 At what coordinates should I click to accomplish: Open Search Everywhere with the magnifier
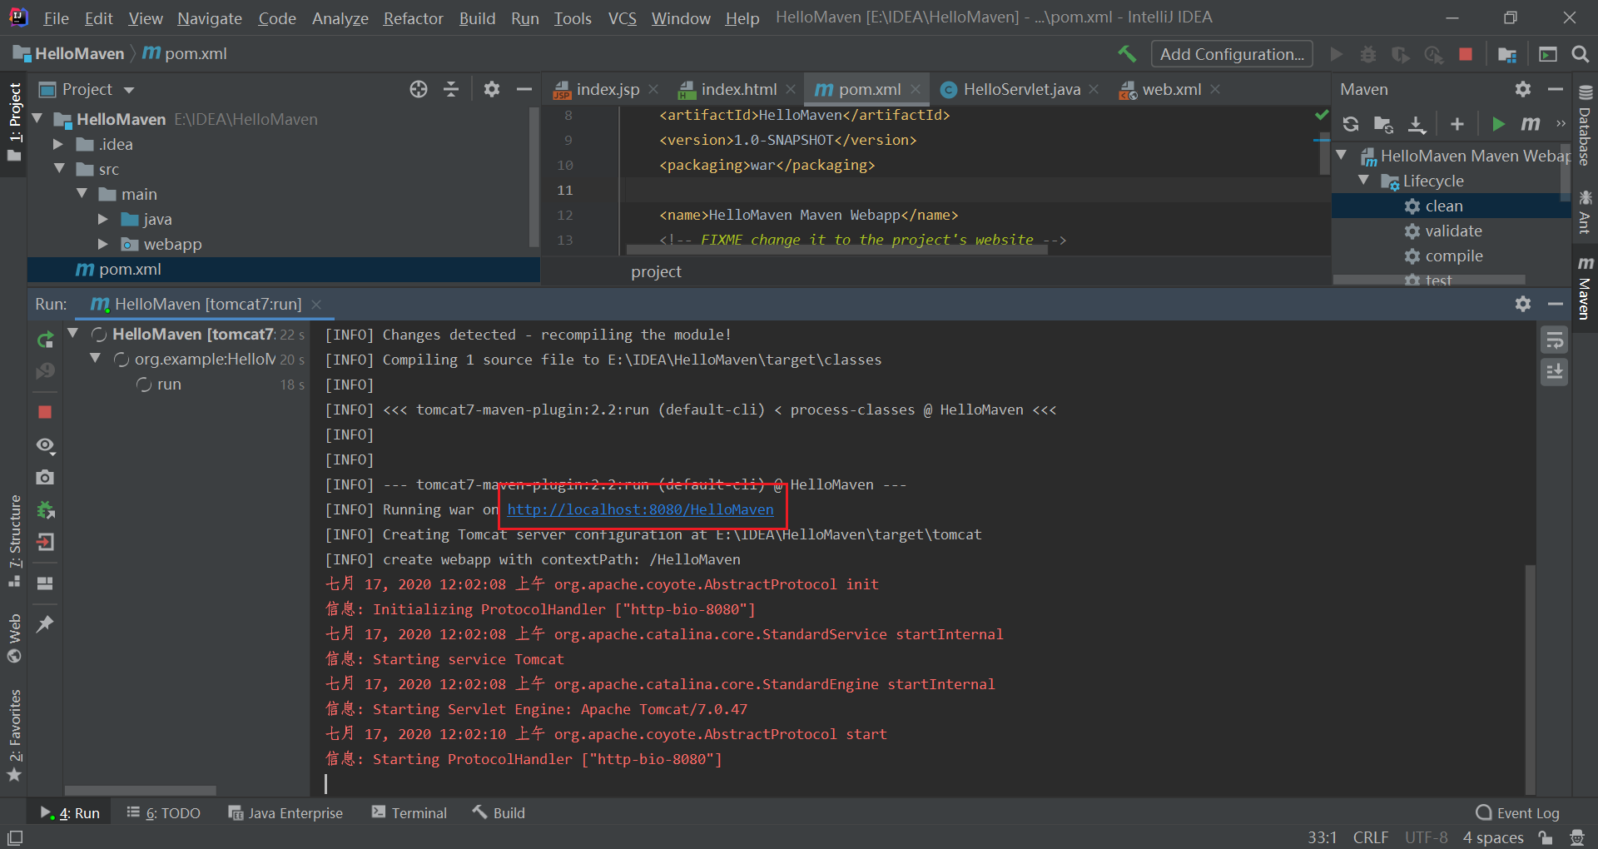click(1581, 53)
